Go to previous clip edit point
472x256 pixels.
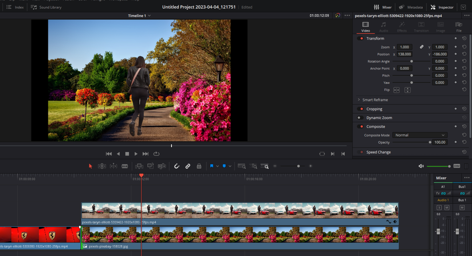click(x=343, y=154)
